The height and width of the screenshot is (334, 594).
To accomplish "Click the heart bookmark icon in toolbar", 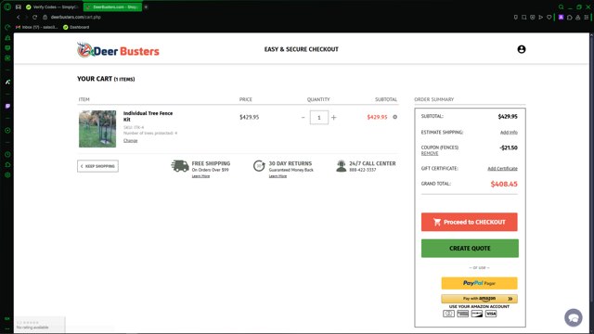I will 549,17.
